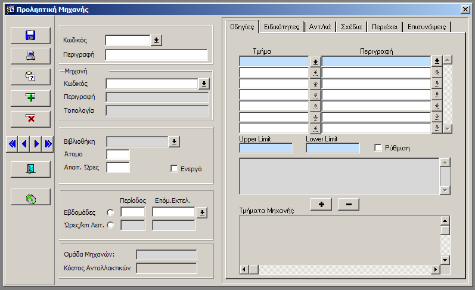Switch to the Αντ/κά tab
Viewport: 475px width, 290px height.
320,27
